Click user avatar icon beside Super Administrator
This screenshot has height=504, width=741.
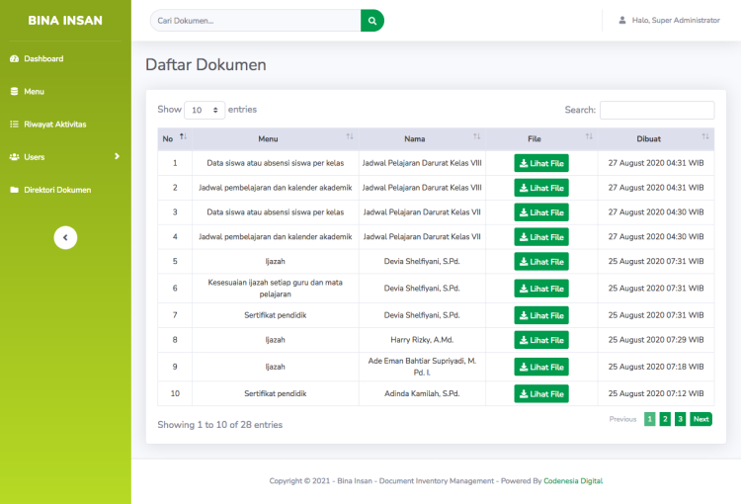[621, 20]
